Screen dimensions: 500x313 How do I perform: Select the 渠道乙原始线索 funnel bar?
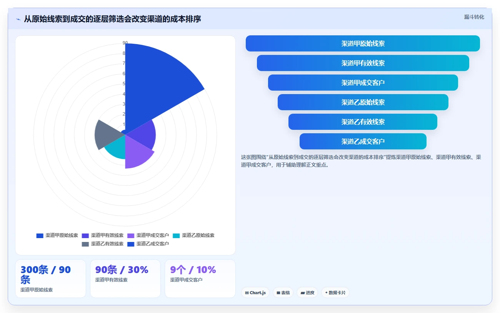click(x=363, y=102)
